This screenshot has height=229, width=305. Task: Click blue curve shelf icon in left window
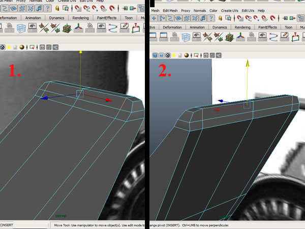(113, 27)
